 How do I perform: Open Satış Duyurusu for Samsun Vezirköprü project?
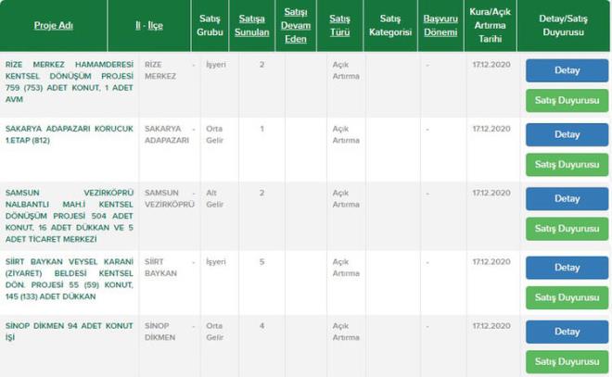(567, 228)
